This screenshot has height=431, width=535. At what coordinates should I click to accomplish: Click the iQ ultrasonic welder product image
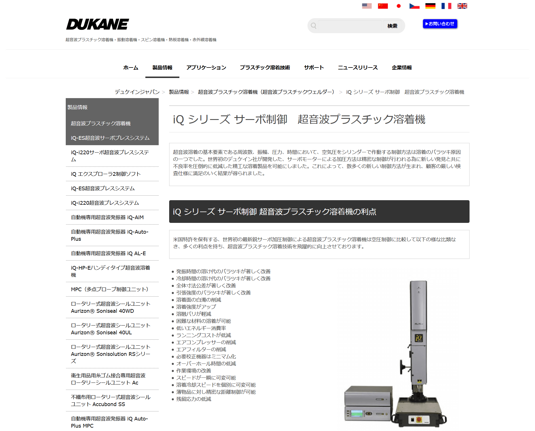pos(395,354)
